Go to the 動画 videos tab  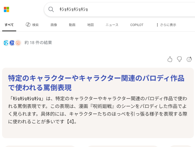[x=72, y=25]
